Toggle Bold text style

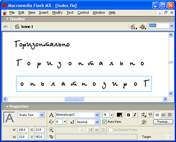pos(128,115)
